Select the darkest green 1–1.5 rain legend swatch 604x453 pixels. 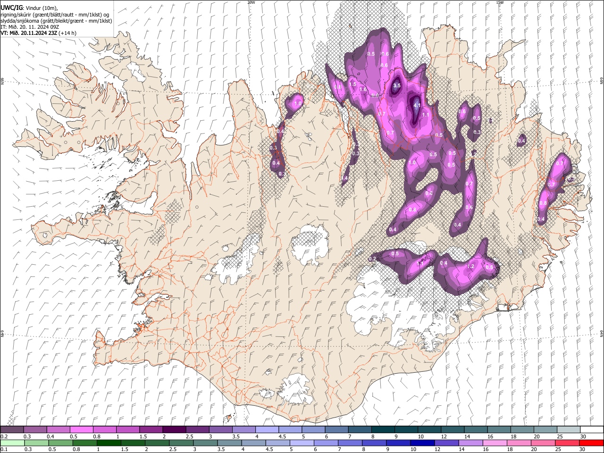click(109, 443)
